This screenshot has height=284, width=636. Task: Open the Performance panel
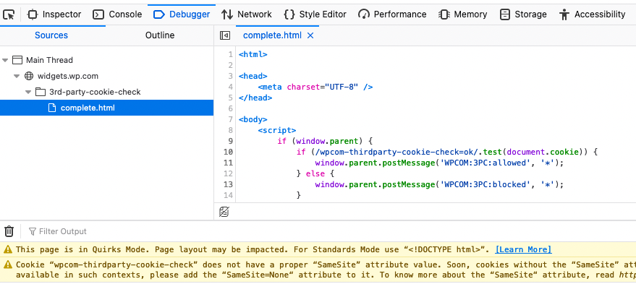pos(392,14)
